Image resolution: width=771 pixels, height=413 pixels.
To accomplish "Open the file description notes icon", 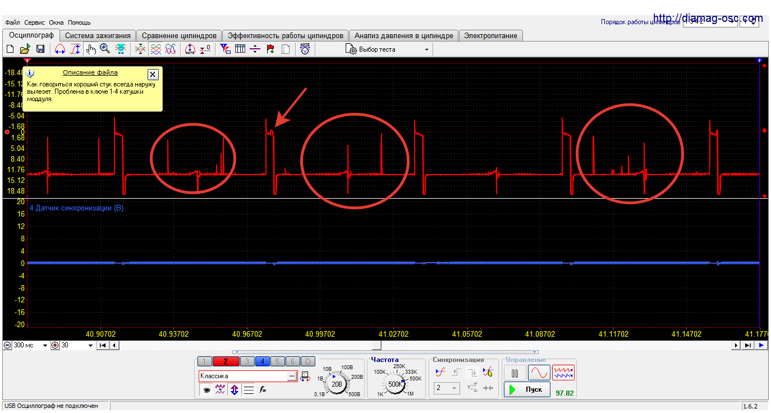I will click(x=285, y=49).
